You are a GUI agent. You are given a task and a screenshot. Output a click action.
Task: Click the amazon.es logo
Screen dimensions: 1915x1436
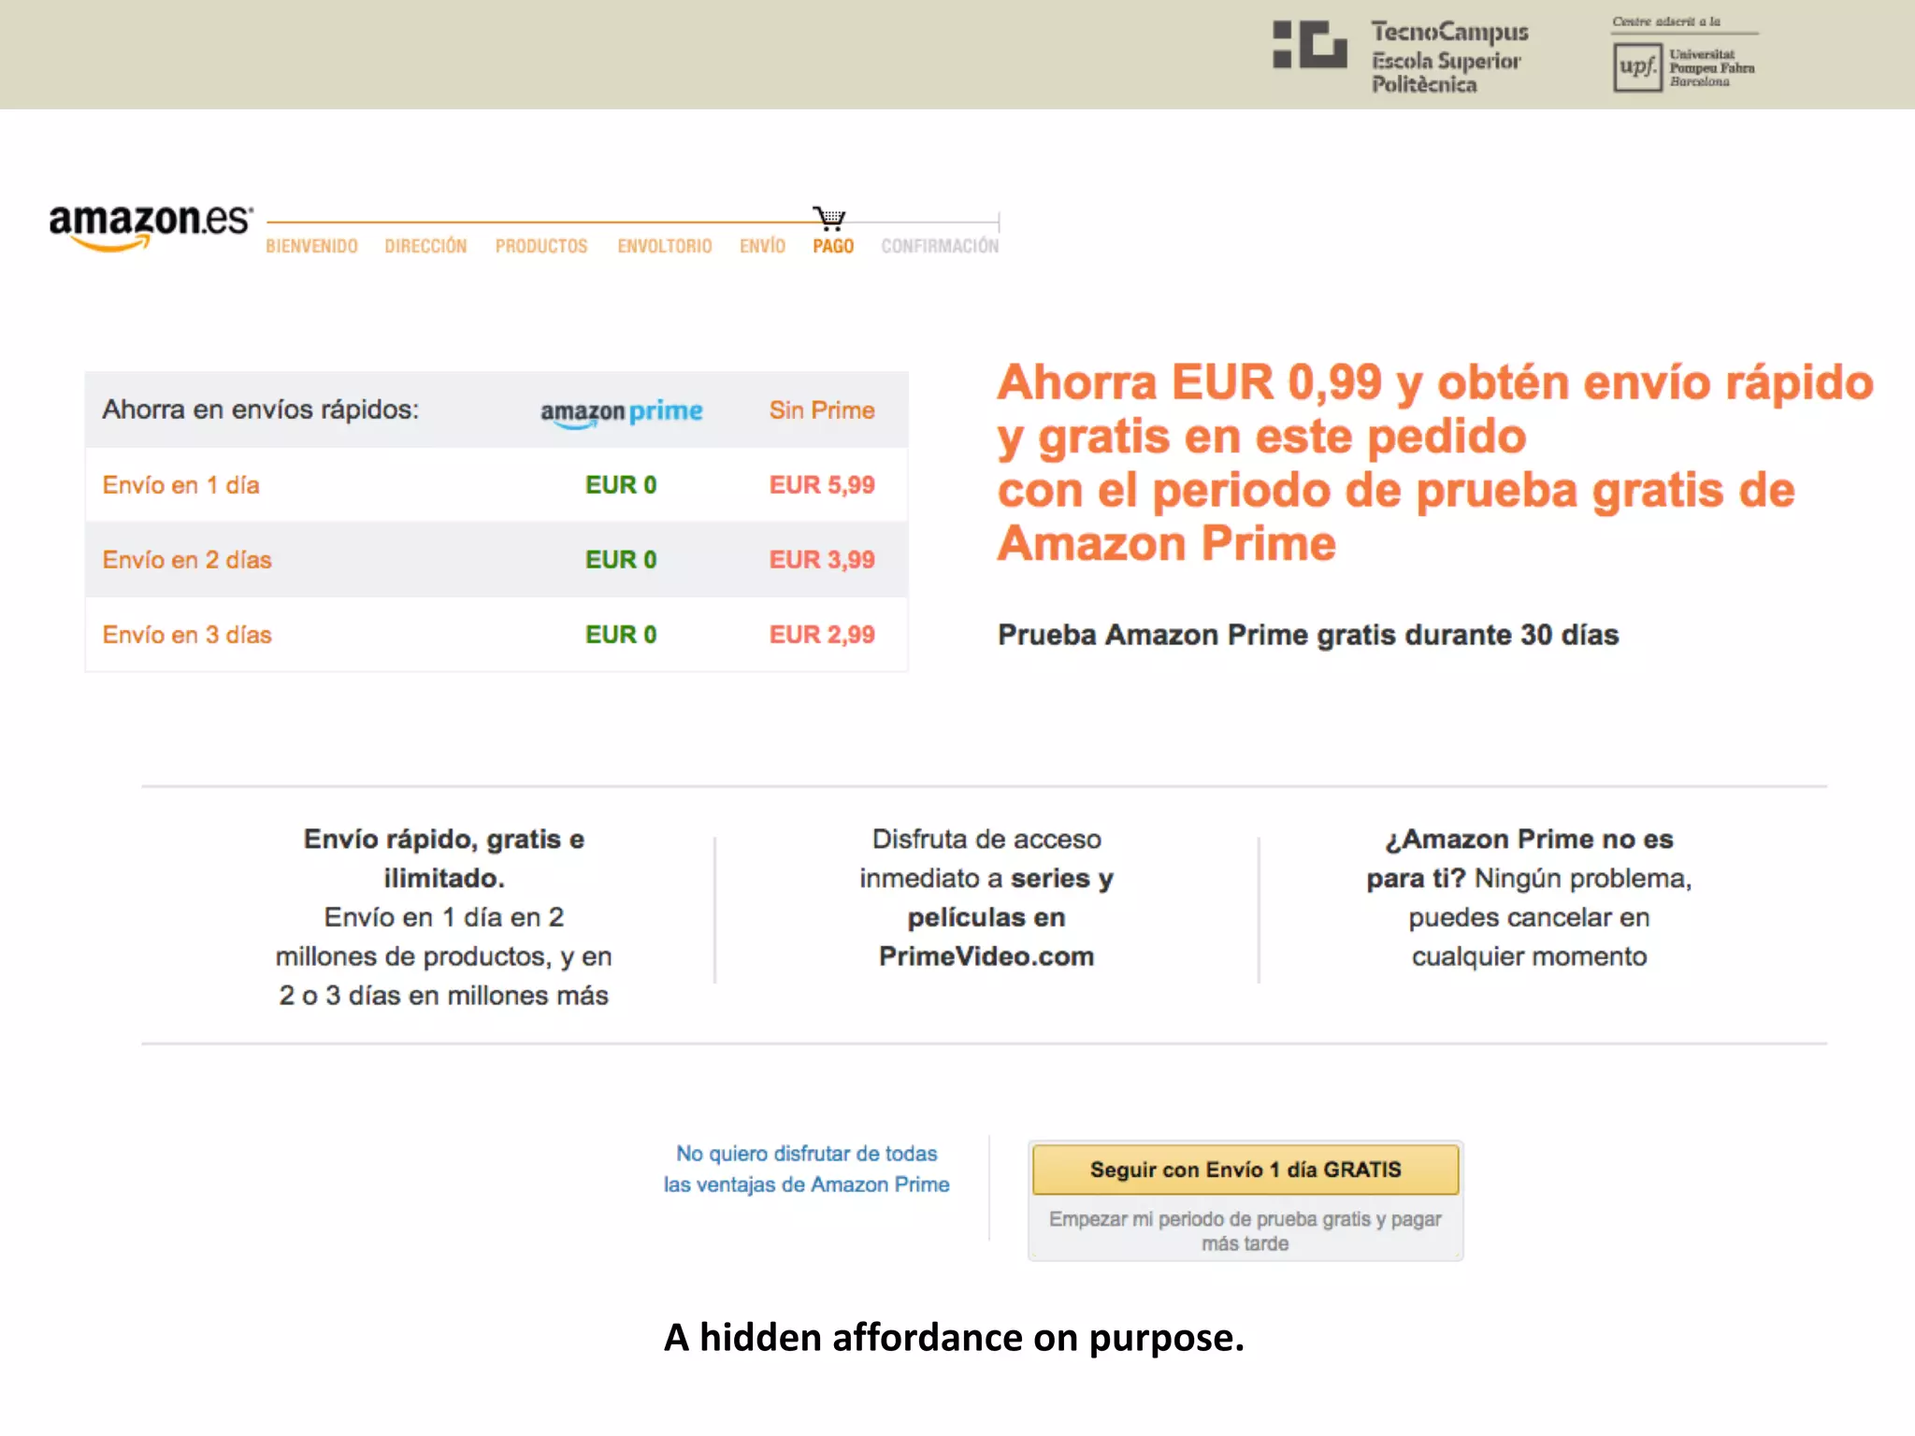click(x=150, y=225)
